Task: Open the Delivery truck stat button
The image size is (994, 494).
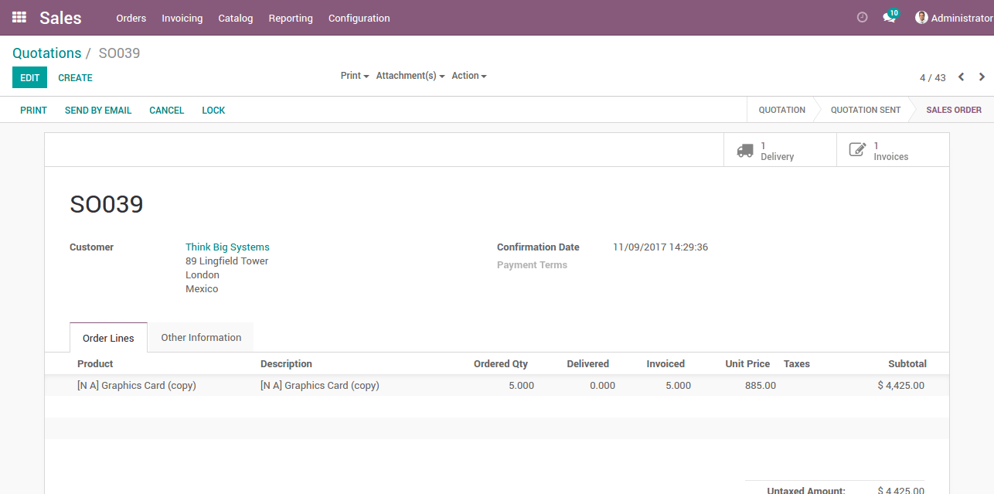Action: [779, 151]
